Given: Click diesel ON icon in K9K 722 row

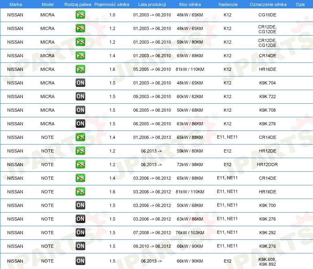Looking at the screenshot, I should click(x=80, y=96).
